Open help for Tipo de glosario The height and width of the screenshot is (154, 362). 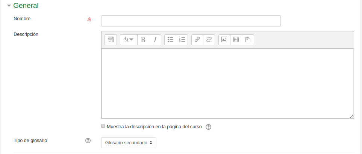[88, 141]
